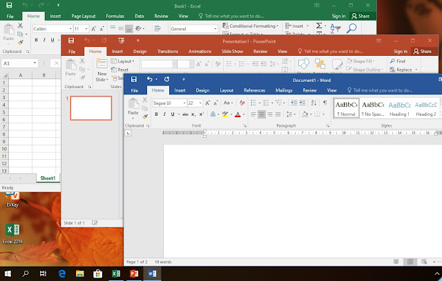
Task: Click Format Painter in Word Clipboard group
Action: click(145, 116)
